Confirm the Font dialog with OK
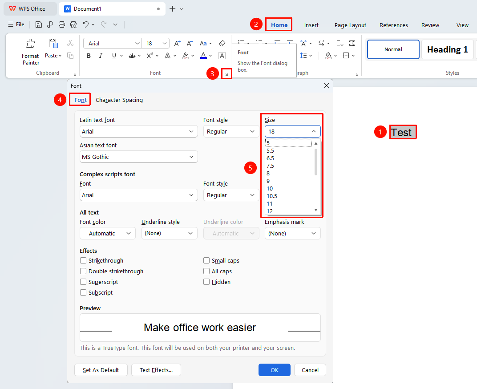The width and height of the screenshot is (477, 389). 275,370
